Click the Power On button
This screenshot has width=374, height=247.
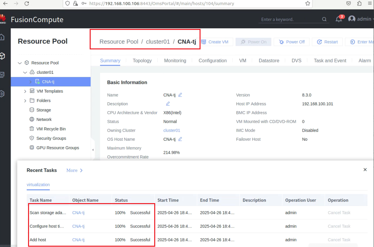(253, 42)
